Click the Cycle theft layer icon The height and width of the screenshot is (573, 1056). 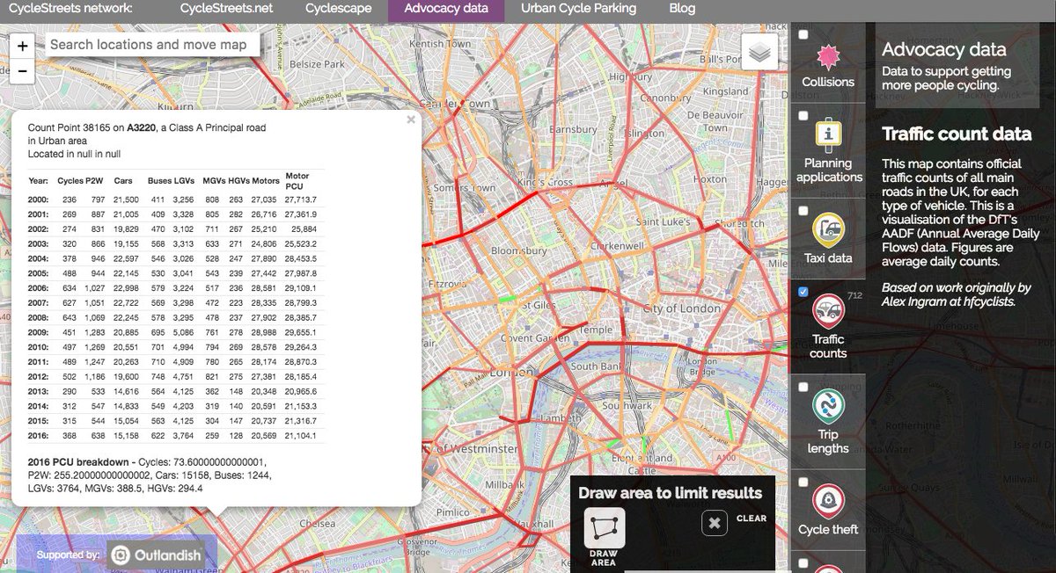[827, 502]
